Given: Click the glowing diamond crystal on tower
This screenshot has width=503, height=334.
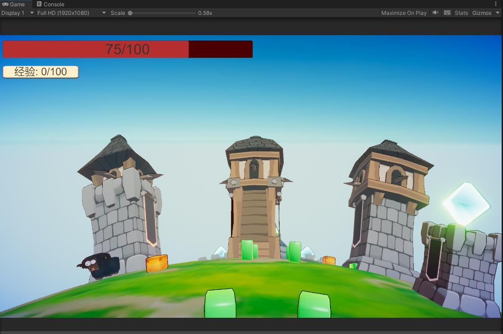Looking at the screenshot, I should tap(466, 204).
